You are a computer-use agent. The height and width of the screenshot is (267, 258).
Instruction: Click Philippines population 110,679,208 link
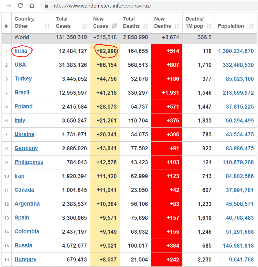(238, 162)
